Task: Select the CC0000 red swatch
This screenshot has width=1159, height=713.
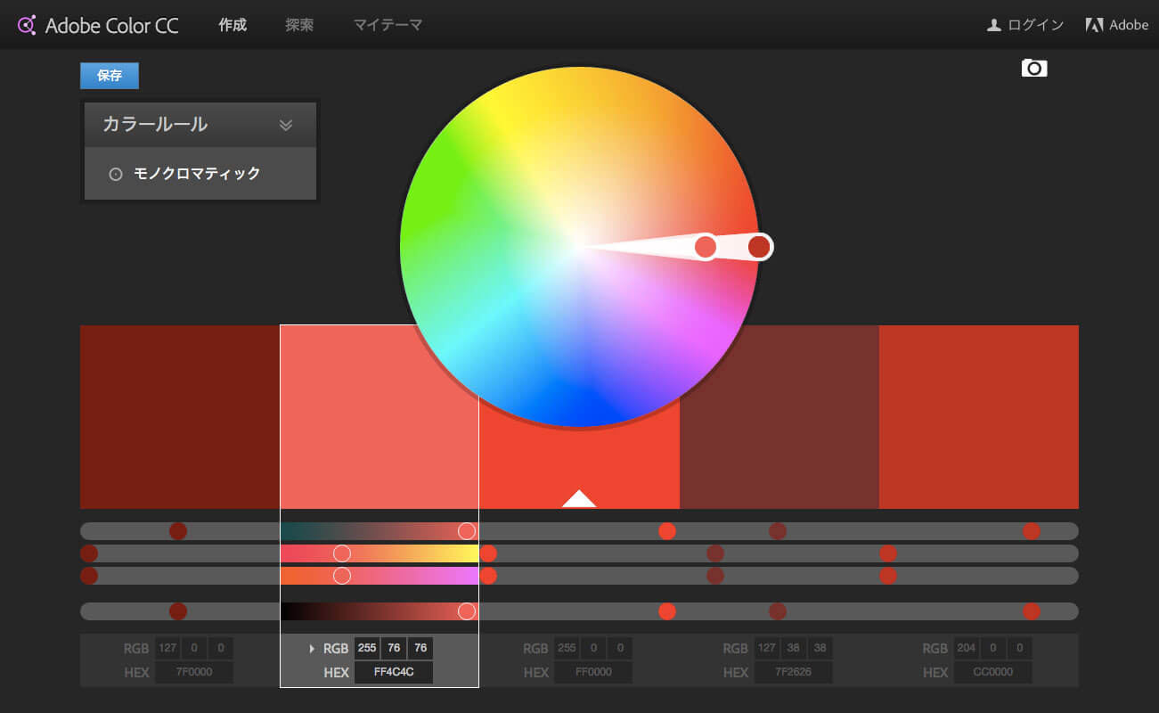Action: [x=979, y=417]
